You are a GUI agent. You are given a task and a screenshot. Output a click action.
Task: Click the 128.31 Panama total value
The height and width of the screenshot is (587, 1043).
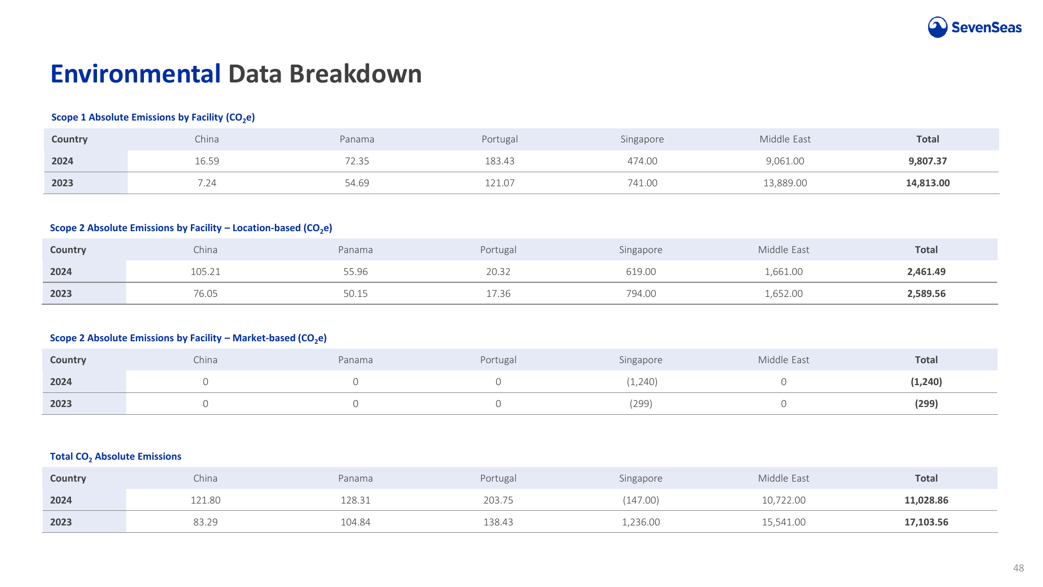[356, 500]
